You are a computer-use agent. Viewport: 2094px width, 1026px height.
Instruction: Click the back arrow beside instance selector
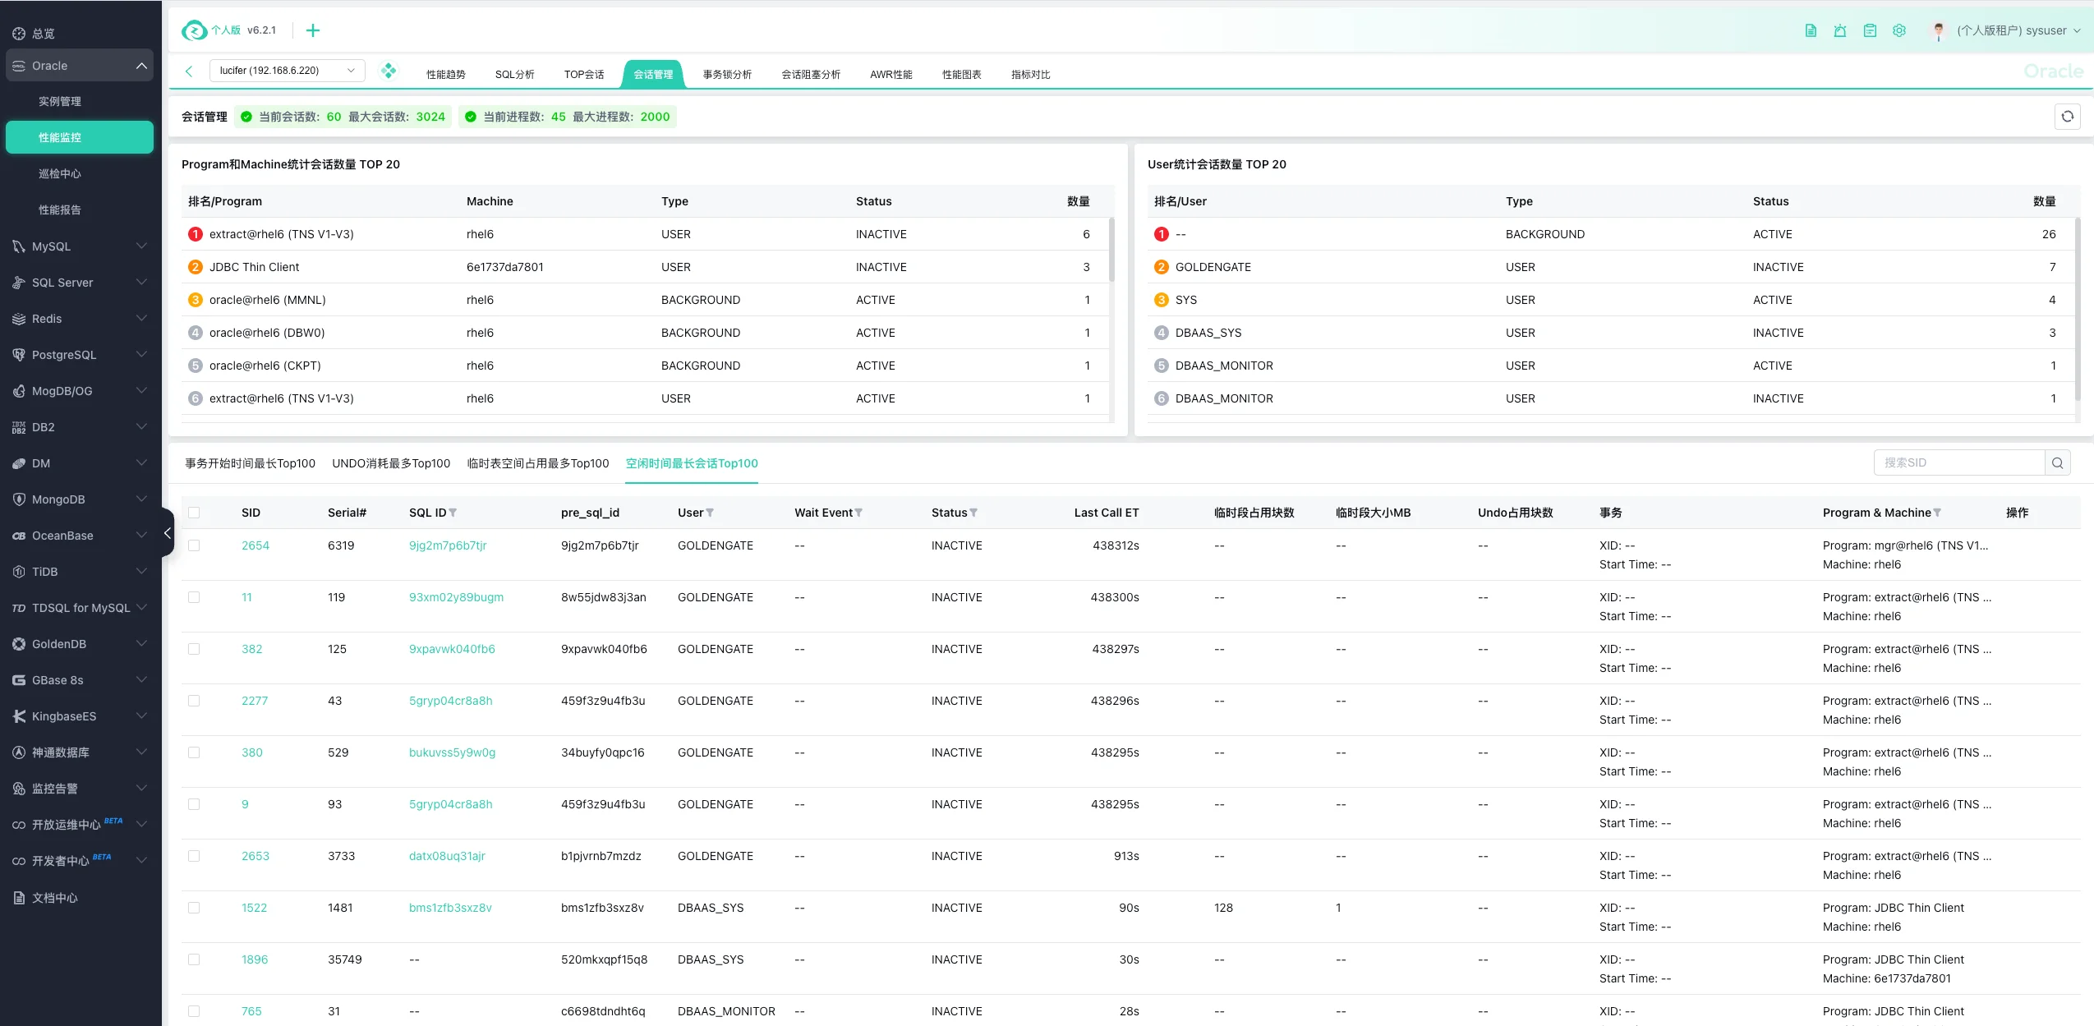(x=189, y=71)
